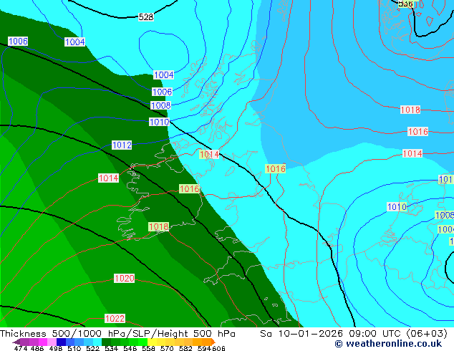Click the 1014 label below the right-side 1016

pos(412,153)
